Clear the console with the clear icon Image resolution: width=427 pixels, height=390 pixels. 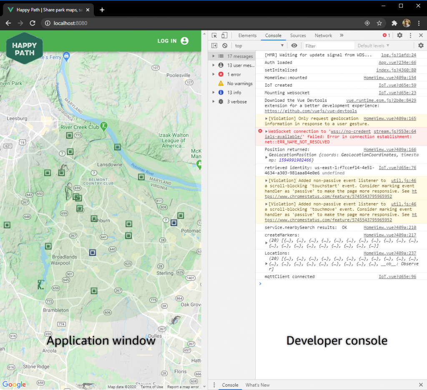(225, 45)
